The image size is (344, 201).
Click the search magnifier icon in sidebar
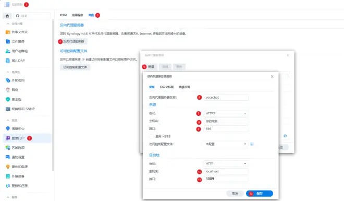tap(18, 16)
